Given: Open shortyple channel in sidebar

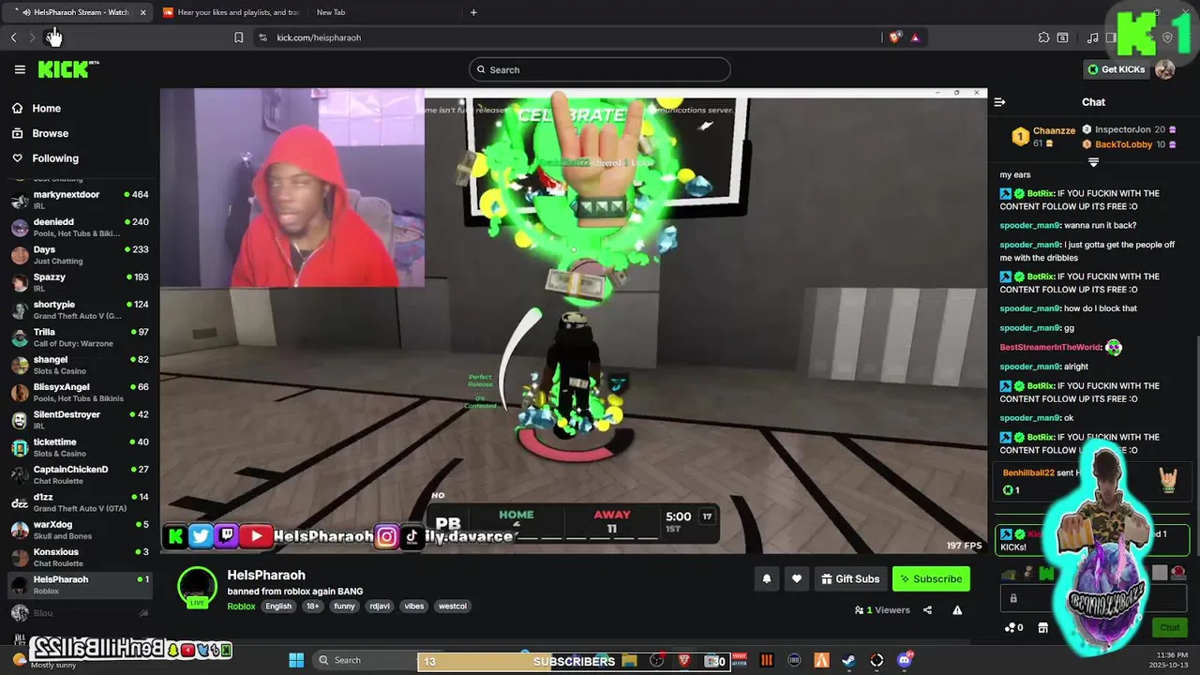Looking at the screenshot, I should click(x=80, y=309).
